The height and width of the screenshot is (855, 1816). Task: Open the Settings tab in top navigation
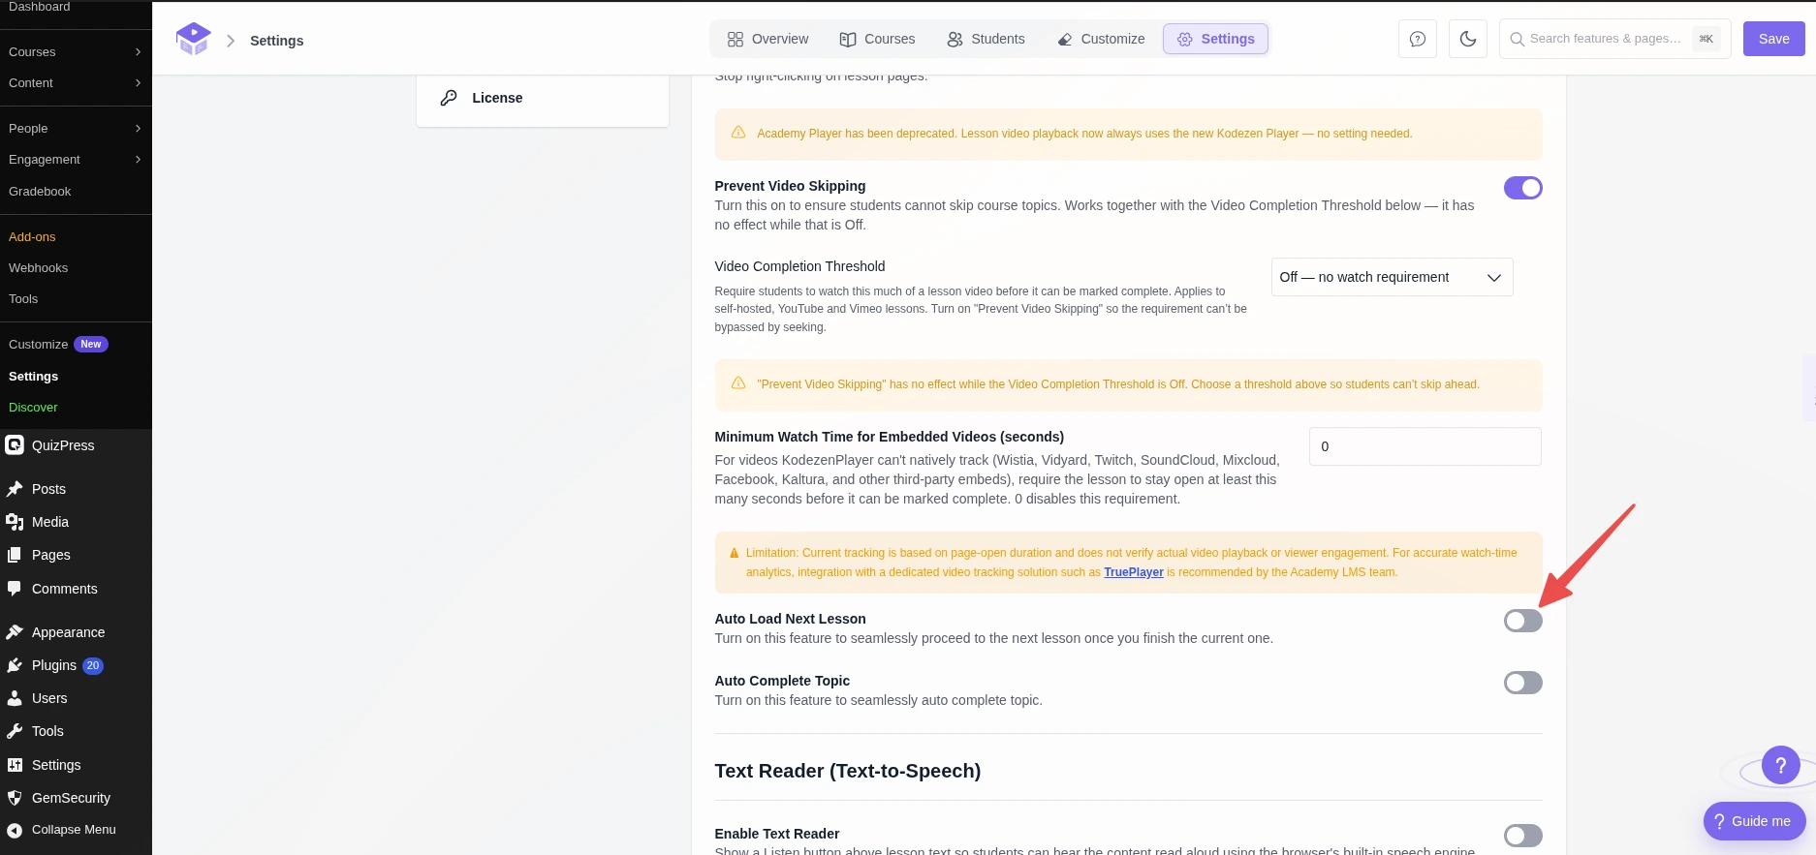tap(1215, 39)
